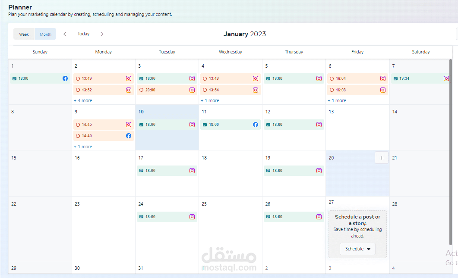Switch to Week view
Viewport: 458px width, 278px height.
[24, 34]
